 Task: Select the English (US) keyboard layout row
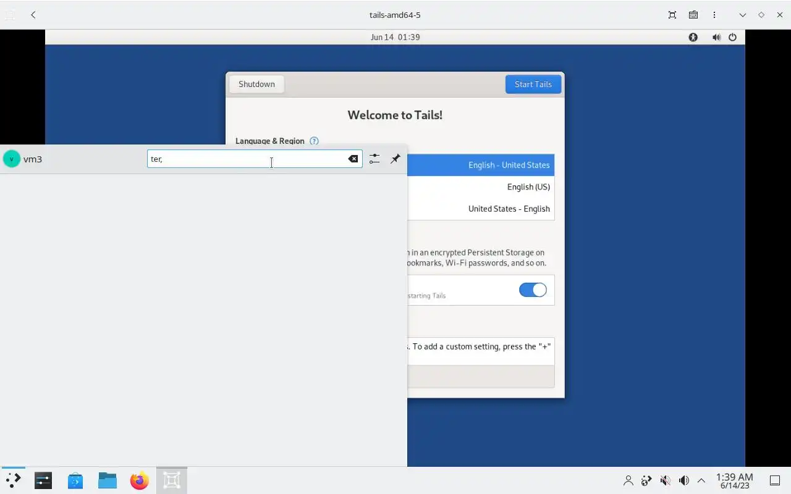pyautogui.click(x=481, y=186)
